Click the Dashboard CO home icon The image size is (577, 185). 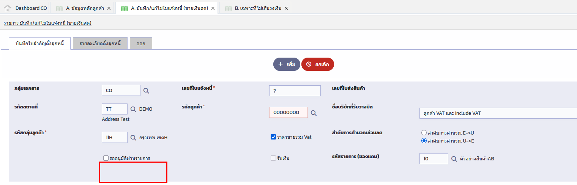[8, 8]
